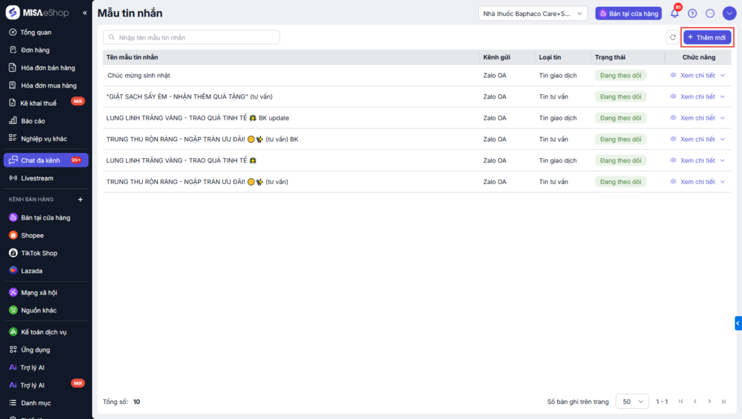Click the Livestream broadcast icon

pyautogui.click(x=13, y=178)
